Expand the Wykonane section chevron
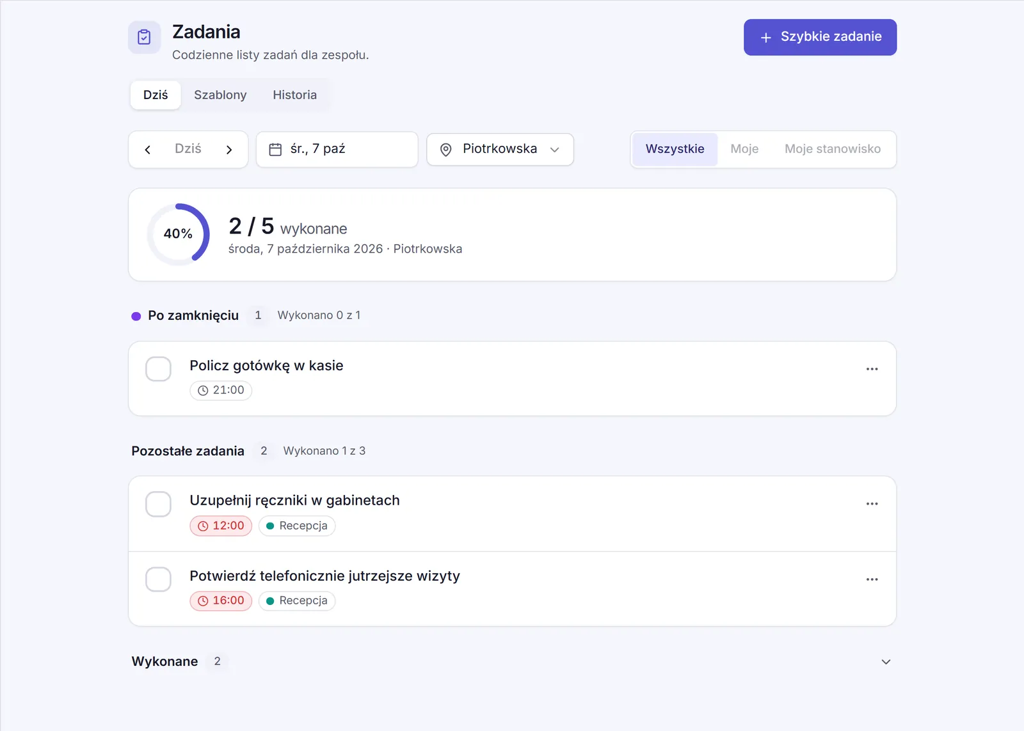The height and width of the screenshot is (731, 1024). click(x=886, y=662)
